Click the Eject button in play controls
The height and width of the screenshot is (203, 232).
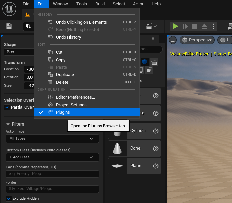[x=204, y=26]
